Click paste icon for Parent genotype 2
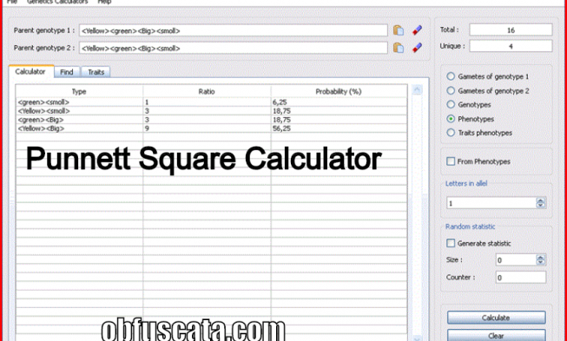Viewport: 567px width, 341px height. [x=399, y=48]
